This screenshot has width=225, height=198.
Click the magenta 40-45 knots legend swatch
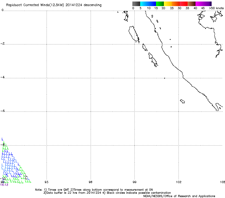tap(199, 4)
